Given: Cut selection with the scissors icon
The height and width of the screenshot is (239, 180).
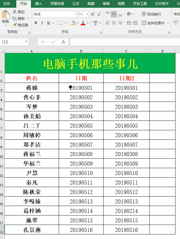Looking at the screenshot, I should pos(15,12).
